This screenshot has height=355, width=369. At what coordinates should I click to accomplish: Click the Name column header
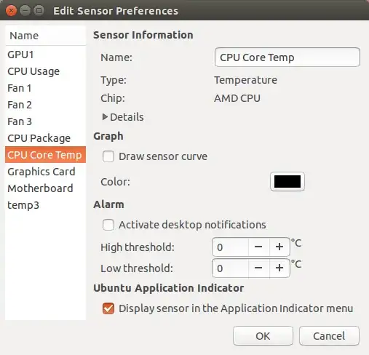[45, 36]
